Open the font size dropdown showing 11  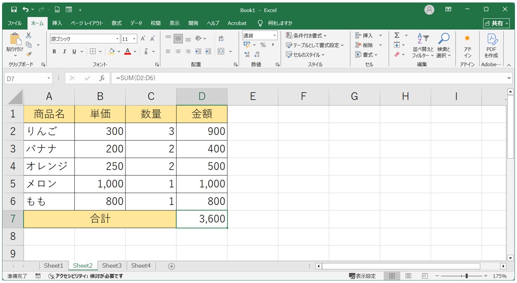(x=135, y=39)
